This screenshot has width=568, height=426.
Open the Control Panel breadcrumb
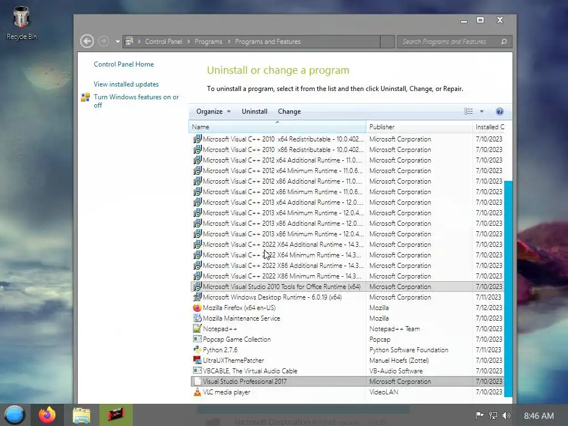tap(164, 42)
